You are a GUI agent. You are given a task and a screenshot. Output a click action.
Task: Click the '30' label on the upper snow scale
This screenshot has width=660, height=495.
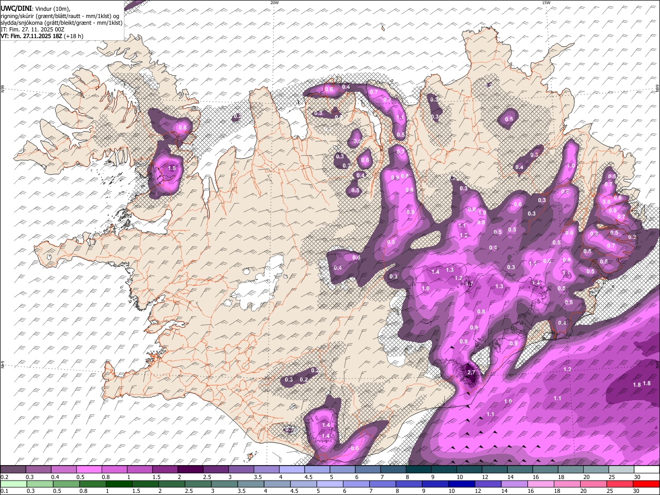coord(636,477)
